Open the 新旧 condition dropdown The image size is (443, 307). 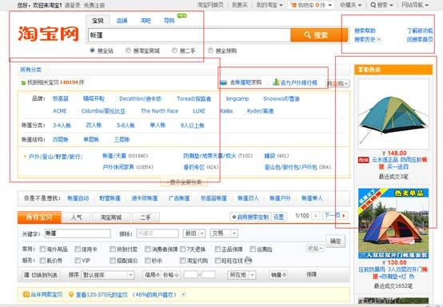[x=194, y=233]
